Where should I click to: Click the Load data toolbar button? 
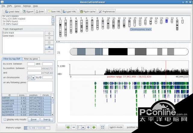(x=12, y=11)
